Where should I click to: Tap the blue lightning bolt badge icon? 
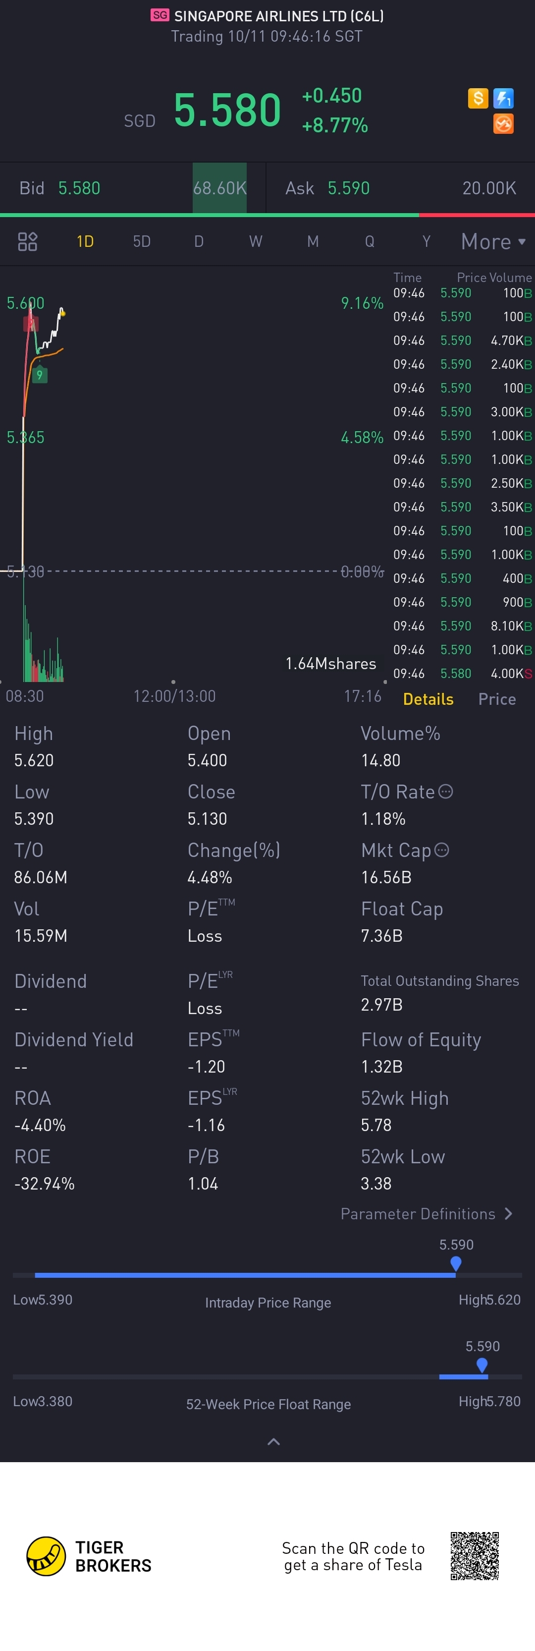click(x=504, y=98)
